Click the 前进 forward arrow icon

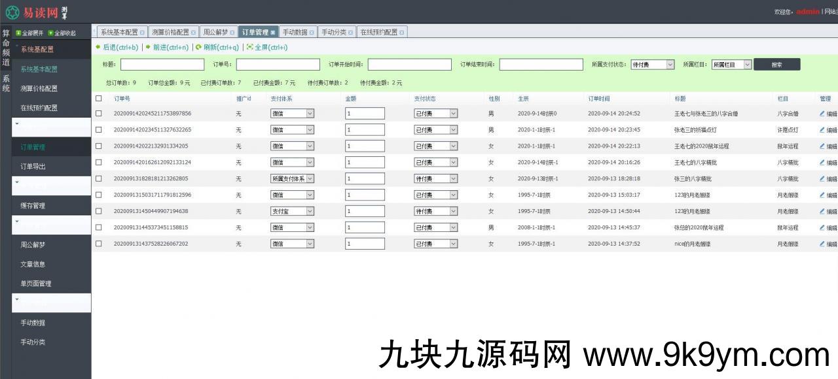click(x=148, y=47)
